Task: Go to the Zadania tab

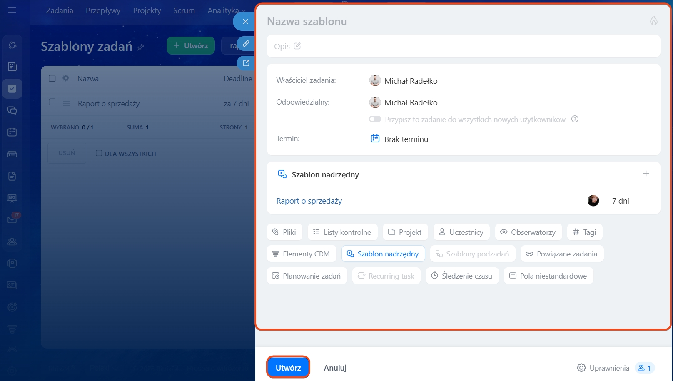Action: click(x=60, y=10)
